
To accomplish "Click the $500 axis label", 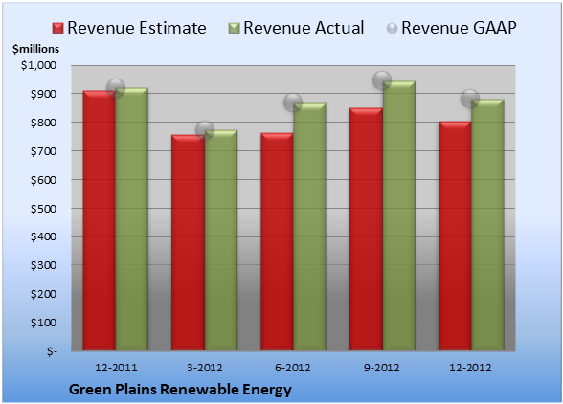I will pos(43,209).
